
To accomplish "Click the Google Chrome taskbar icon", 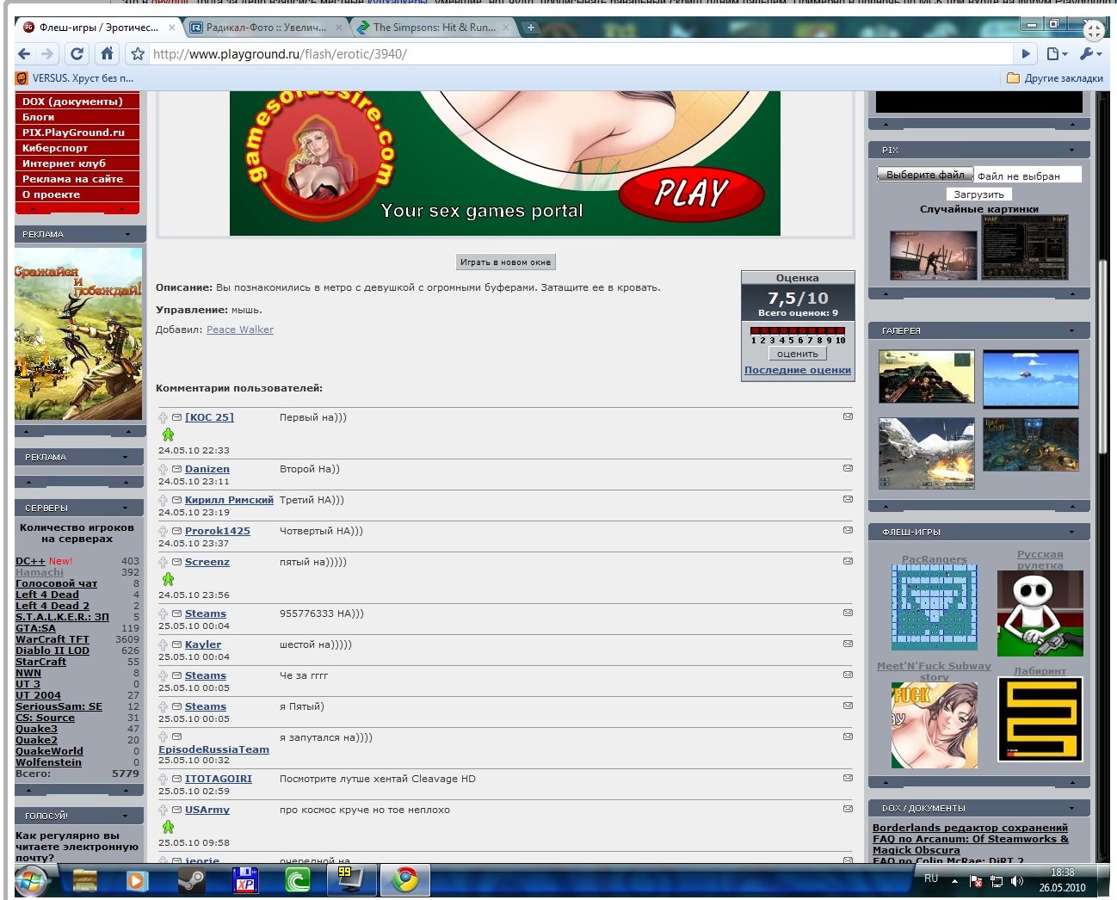I will tap(405, 880).
